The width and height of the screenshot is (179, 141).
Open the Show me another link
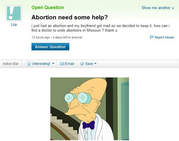click(157, 8)
